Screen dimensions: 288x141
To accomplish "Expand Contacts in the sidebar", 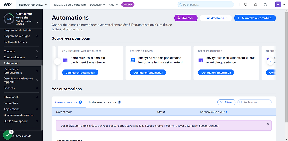I will click(21, 51).
